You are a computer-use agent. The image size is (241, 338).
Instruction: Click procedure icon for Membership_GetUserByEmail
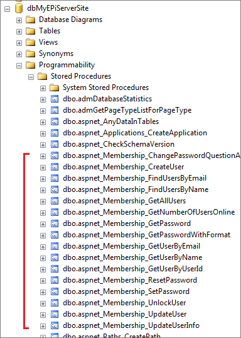(55, 246)
